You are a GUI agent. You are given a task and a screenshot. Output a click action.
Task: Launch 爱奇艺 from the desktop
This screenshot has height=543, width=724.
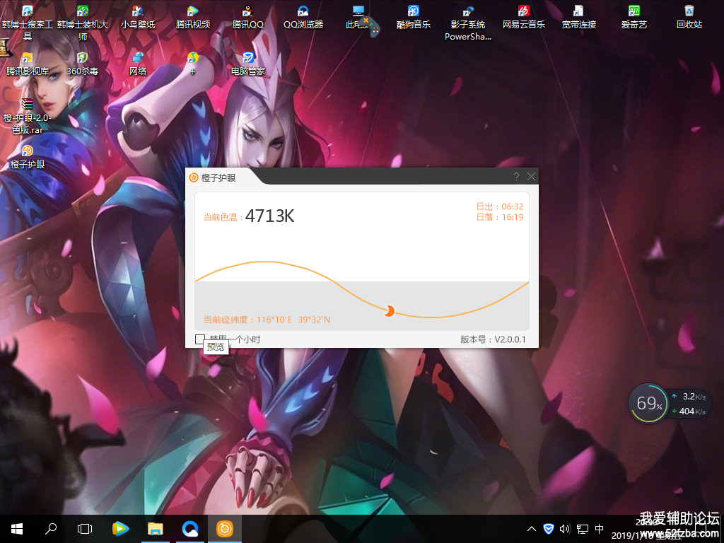click(x=634, y=18)
